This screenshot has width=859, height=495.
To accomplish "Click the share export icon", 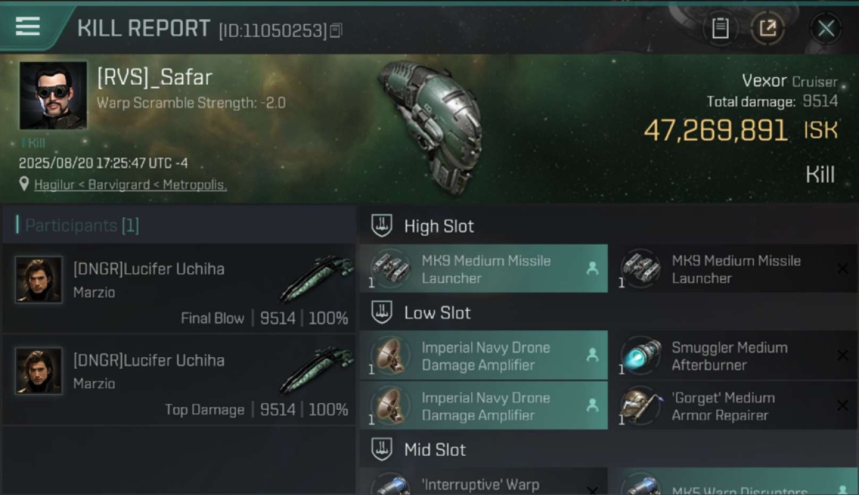I will [767, 28].
